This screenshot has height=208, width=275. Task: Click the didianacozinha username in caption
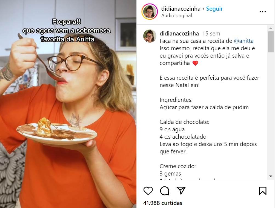179,33
